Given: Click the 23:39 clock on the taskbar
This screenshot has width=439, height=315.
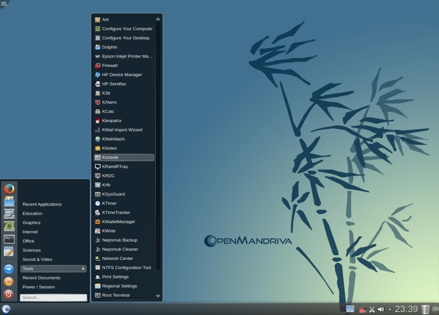Looking at the screenshot, I should [x=406, y=309].
